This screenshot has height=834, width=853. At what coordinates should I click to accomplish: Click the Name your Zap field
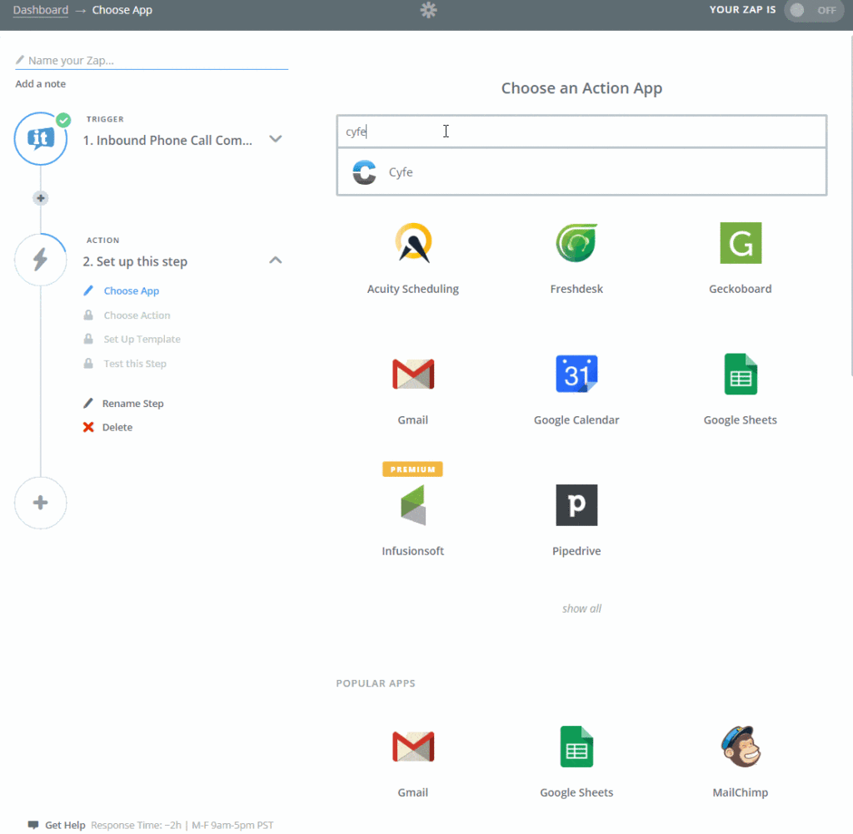tap(152, 61)
